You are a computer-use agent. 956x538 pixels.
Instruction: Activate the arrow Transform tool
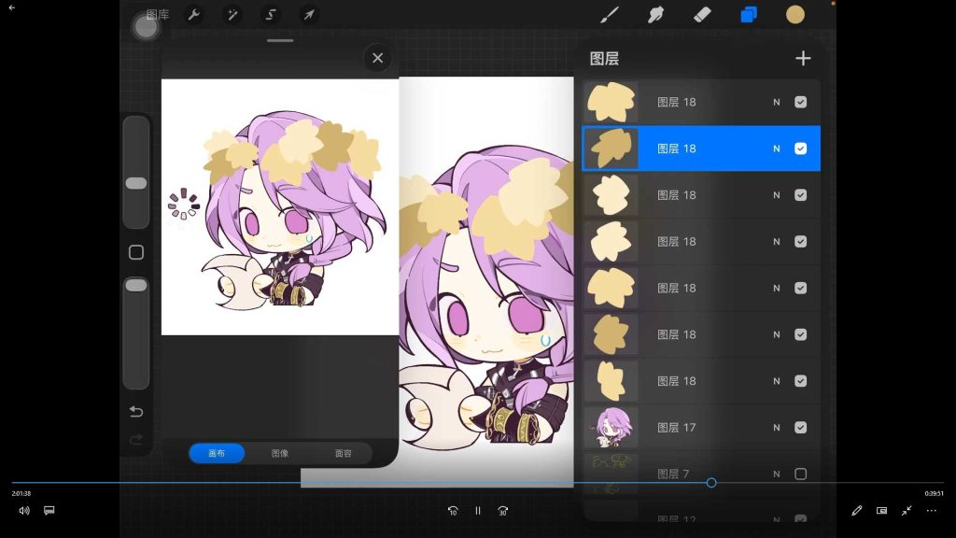(309, 15)
